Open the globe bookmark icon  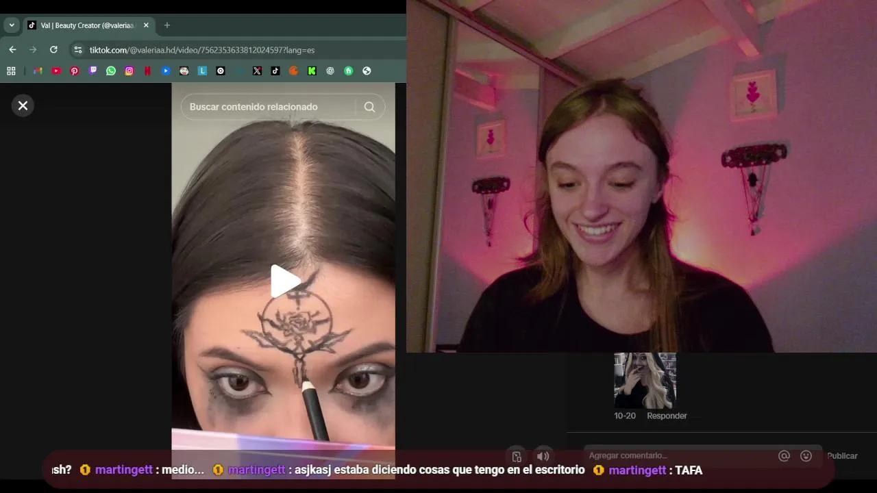[x=367, y=71]
